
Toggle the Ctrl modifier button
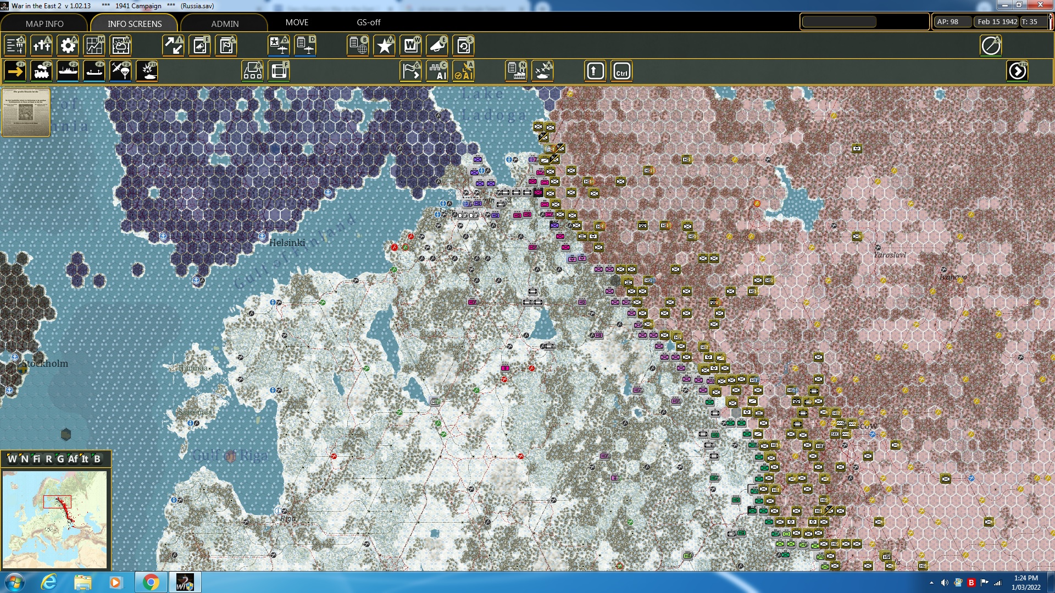[x=621, y=71]
